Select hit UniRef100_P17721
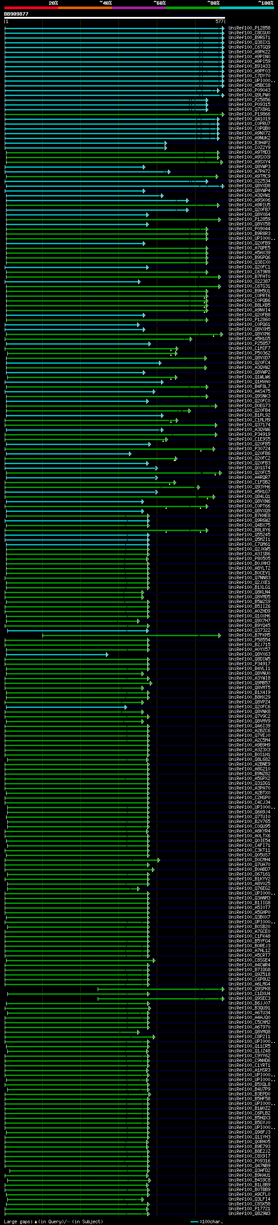The image size is (278, 1225). click(249, 1209)
